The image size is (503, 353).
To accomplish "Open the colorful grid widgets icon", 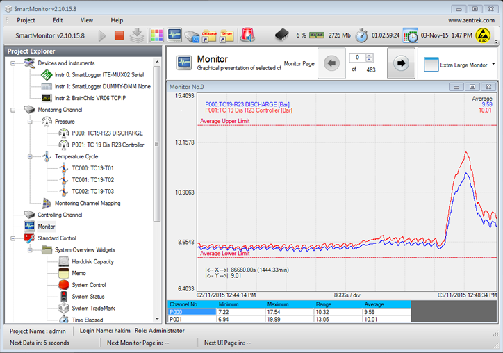I will (x=156, y=35).
